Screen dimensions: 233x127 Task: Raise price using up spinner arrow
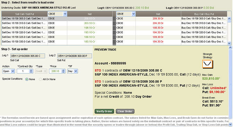[x=63, y=70]
